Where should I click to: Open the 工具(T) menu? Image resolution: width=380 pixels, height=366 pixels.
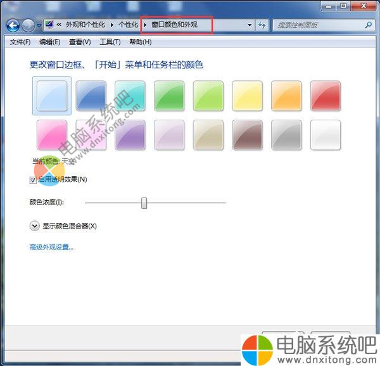click(110, 42)
